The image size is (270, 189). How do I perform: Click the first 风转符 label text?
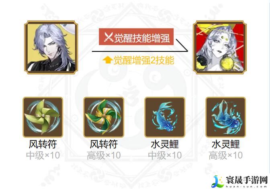point(43,144)
